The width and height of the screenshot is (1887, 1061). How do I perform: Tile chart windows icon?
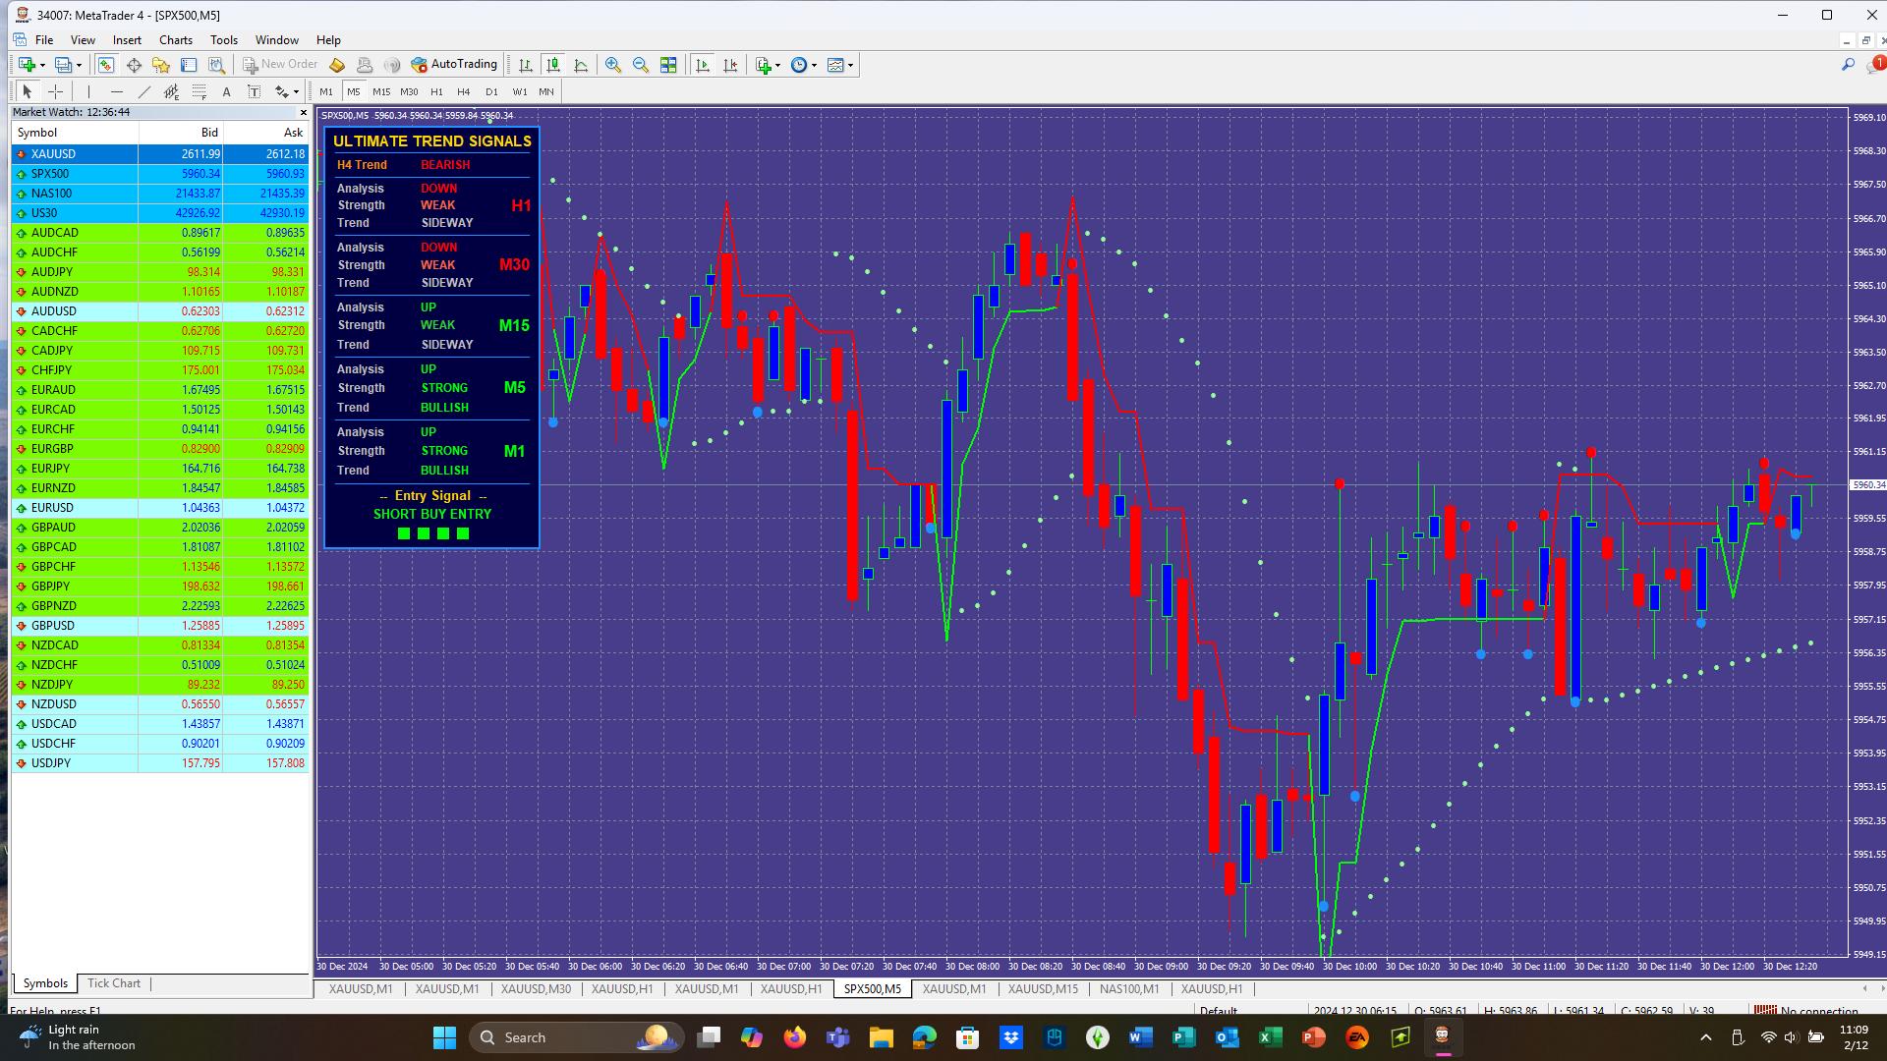tap(668, 65)
